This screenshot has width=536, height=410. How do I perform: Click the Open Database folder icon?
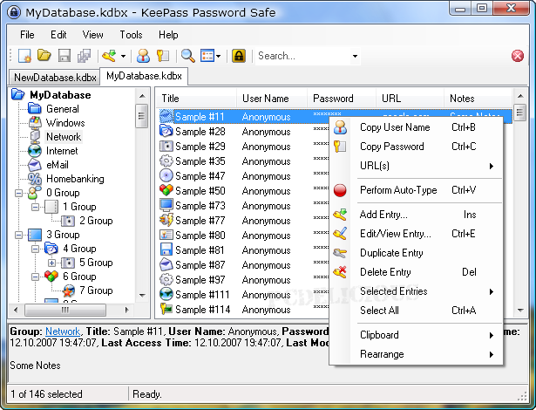[45, 56]
